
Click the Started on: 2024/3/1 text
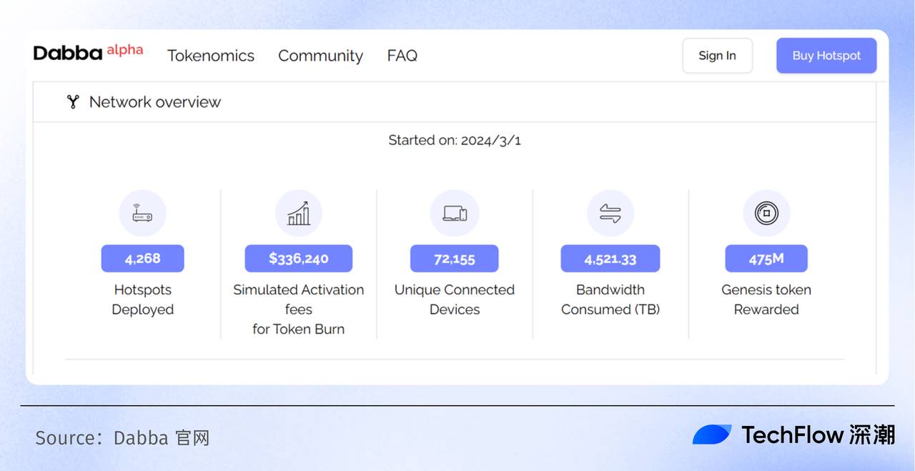coord(455,140)
